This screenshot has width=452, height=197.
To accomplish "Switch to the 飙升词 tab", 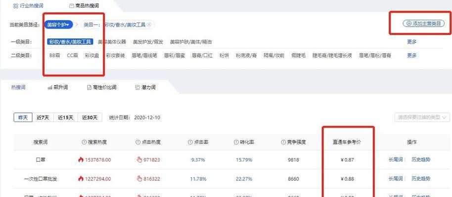I will point(58,87).
